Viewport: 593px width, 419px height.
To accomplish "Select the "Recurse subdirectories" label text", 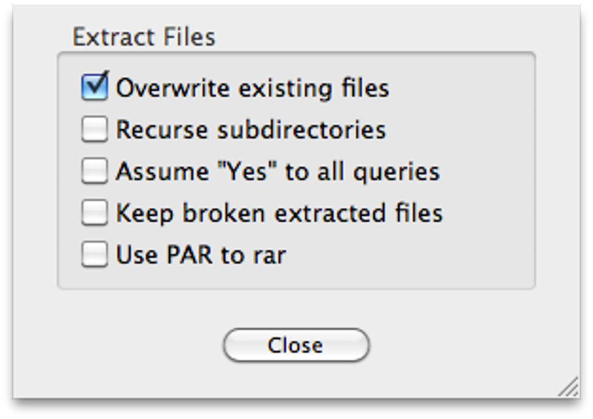I will coord(251,130).
